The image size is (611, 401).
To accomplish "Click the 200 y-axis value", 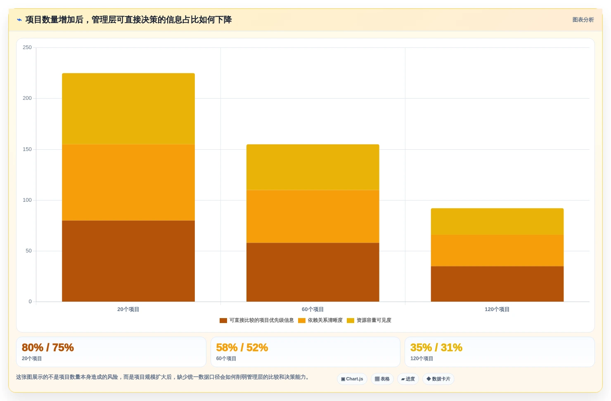I will coord(27,98).
